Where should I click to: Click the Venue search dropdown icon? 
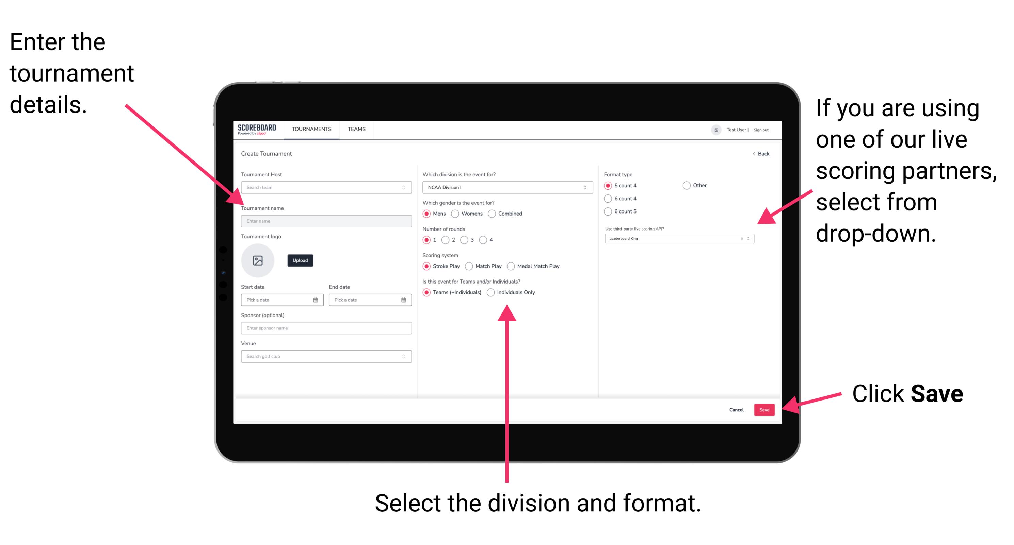click(x=404, y=356)
